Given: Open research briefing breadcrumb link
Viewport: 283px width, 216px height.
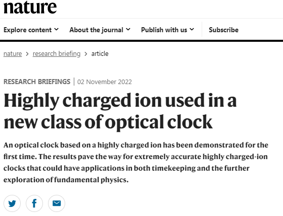Looking at the screenshot, I should click(57, 54).
